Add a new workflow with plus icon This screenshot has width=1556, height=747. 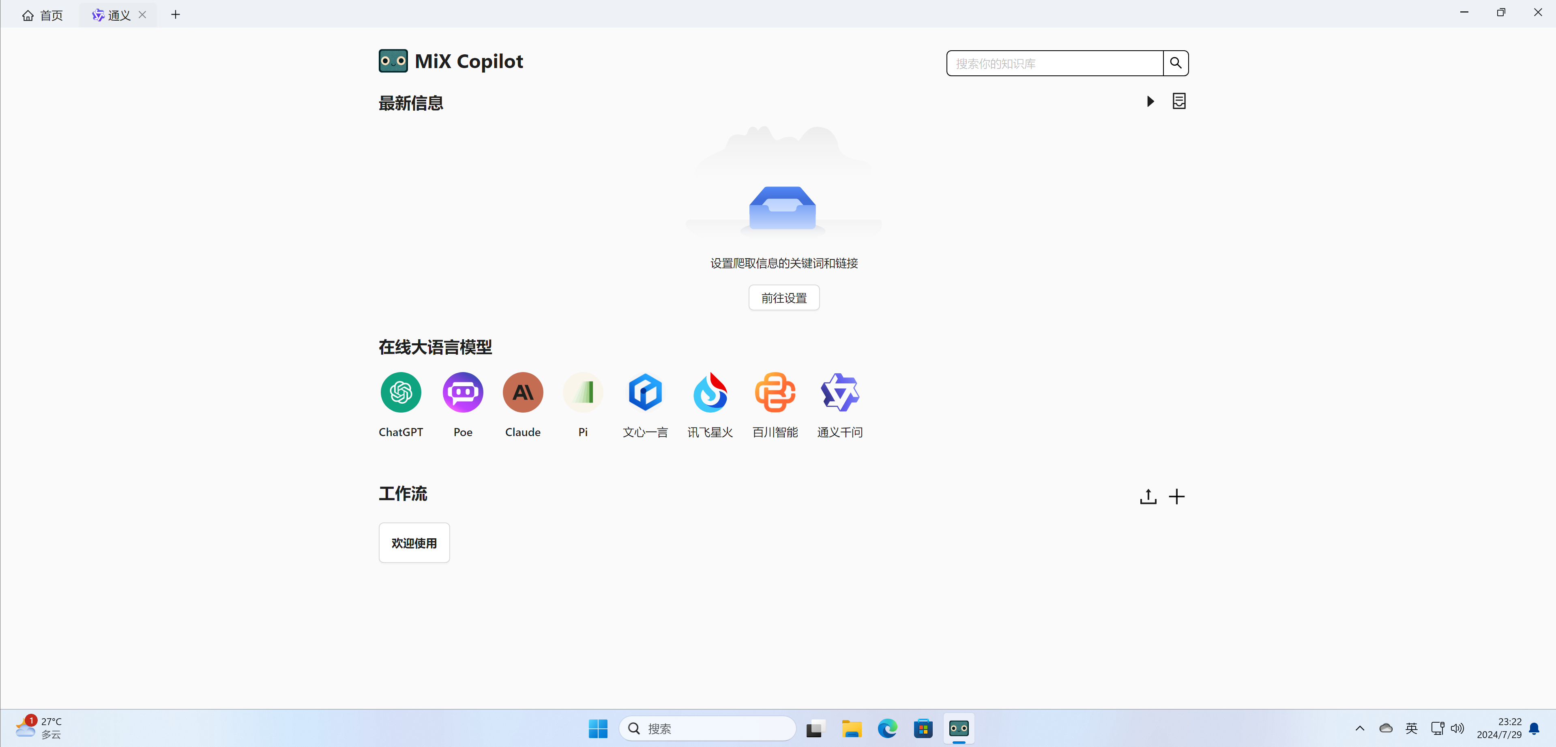[x=1176, y=497]
